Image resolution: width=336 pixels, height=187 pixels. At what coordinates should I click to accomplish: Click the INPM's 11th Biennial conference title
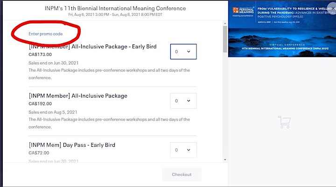click(115, 8)
